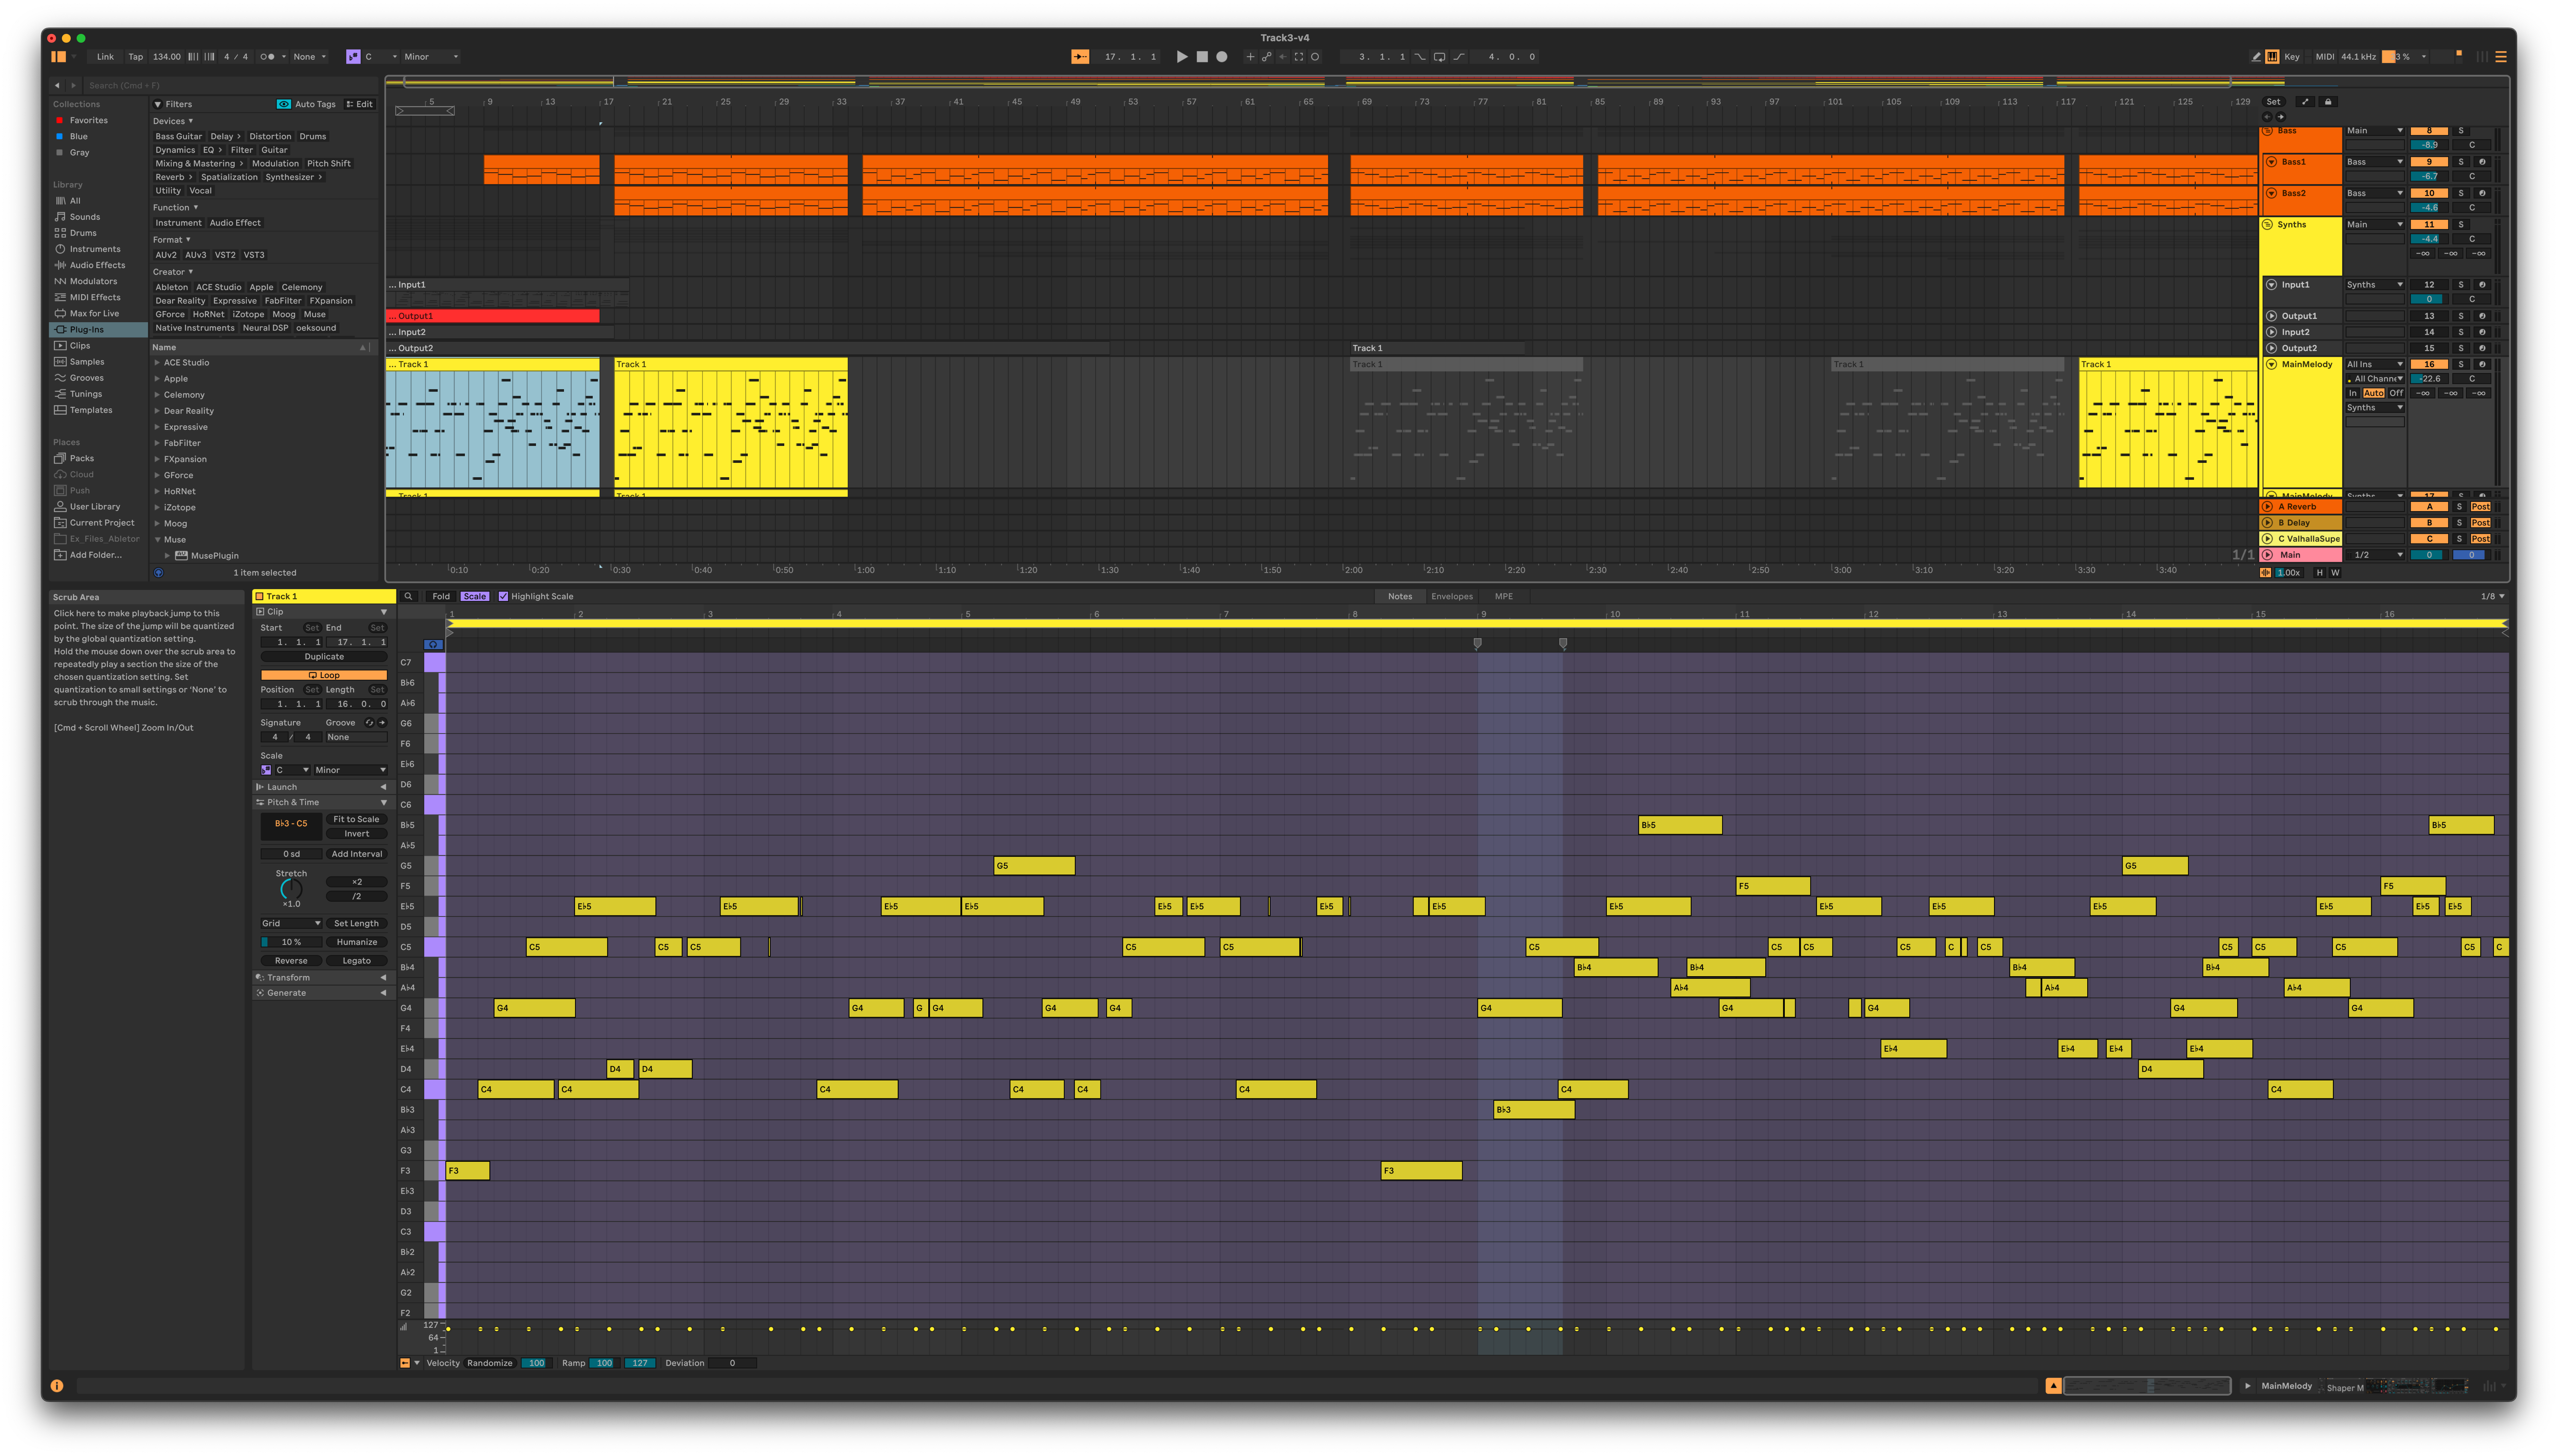Select the Native Instruments creator tag
The height and width of the screenshot is (1456, 2558).
coord(195,328)
